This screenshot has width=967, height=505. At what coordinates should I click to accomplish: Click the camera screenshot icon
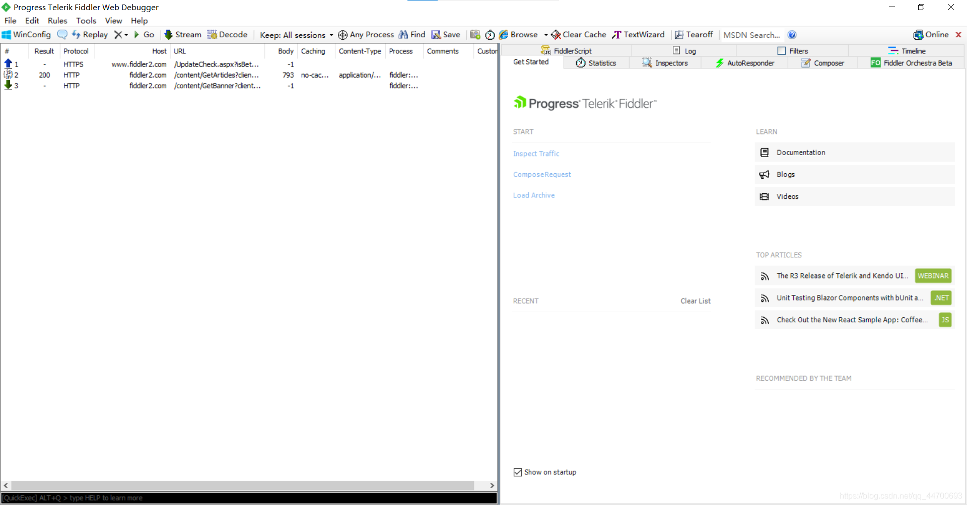475,35
